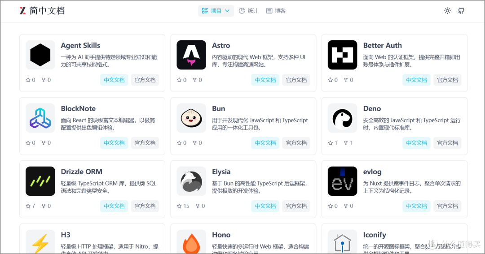Open the GitHub icon in header

[x=461, y=11]
